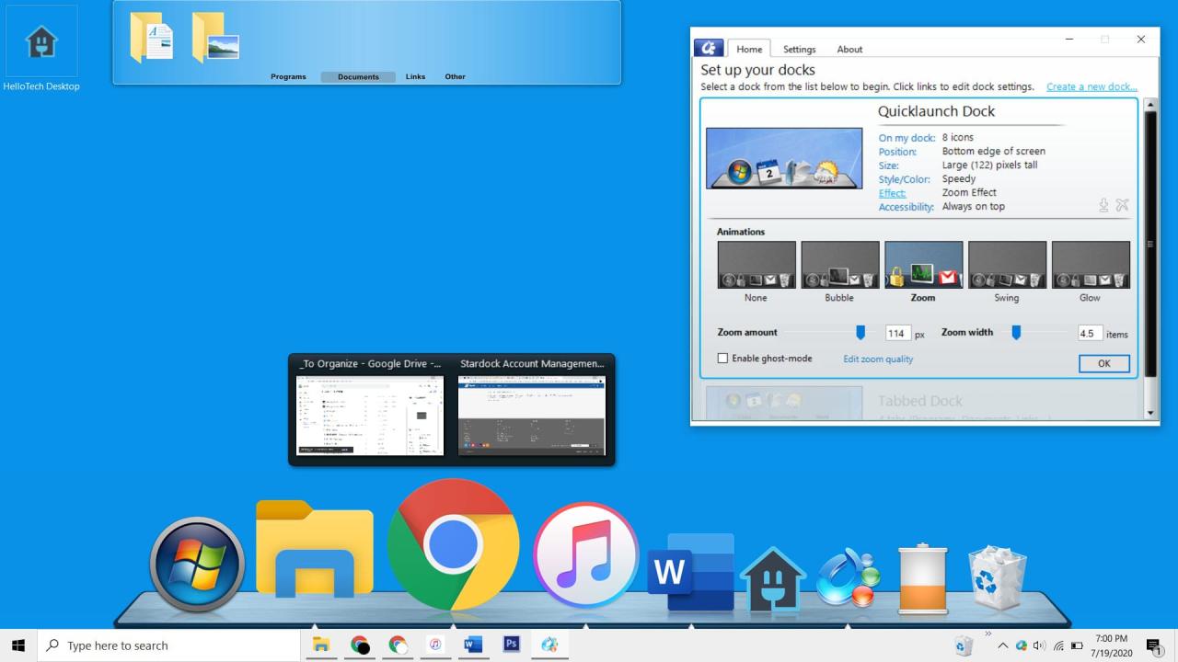Viewport: 1178px width, 662px height.
Task: Select the Swing animation style
Action: point(1007,265)
